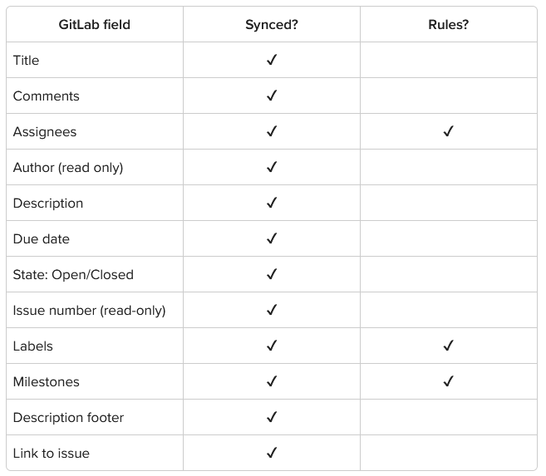Click the Rules checkmark for Milestones

point(449,381)
